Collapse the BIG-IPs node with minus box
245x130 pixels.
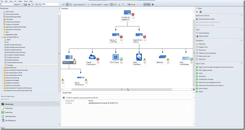[75, 63]
